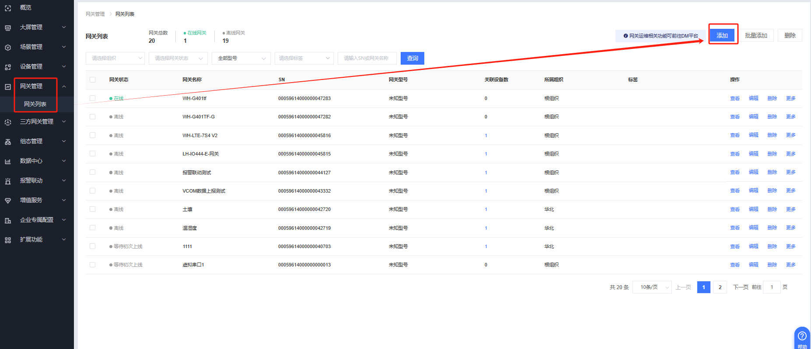Focus the SN或网关名称 search input field
Image resolution: width=811 pixels, height=349 pixels.
tap(367, 58)
